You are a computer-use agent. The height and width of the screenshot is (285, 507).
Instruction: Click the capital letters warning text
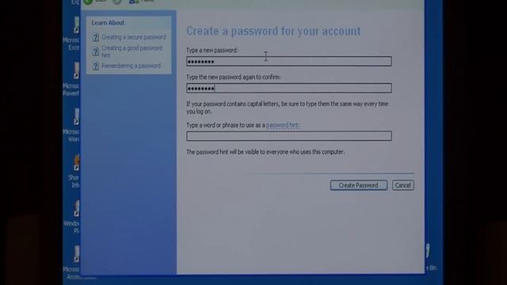[287, 108]
